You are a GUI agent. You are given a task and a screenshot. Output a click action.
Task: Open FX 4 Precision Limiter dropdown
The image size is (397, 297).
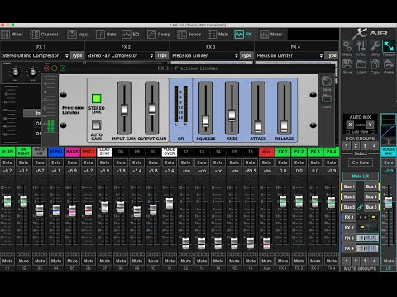click(x=289, y=55)
